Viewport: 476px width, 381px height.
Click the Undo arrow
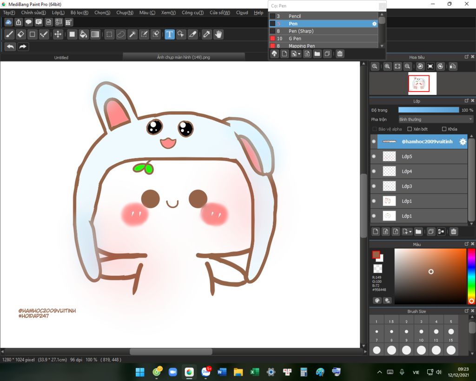coord(10,47)
